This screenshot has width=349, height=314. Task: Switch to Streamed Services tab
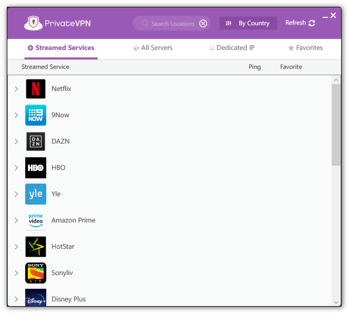pyautogui.click(x=61, y=48)
